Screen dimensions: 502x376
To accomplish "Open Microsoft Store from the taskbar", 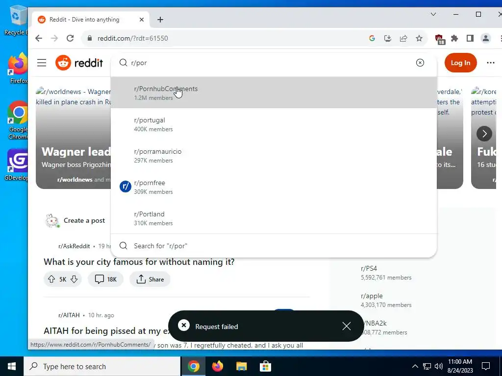I will click(265, 366).
